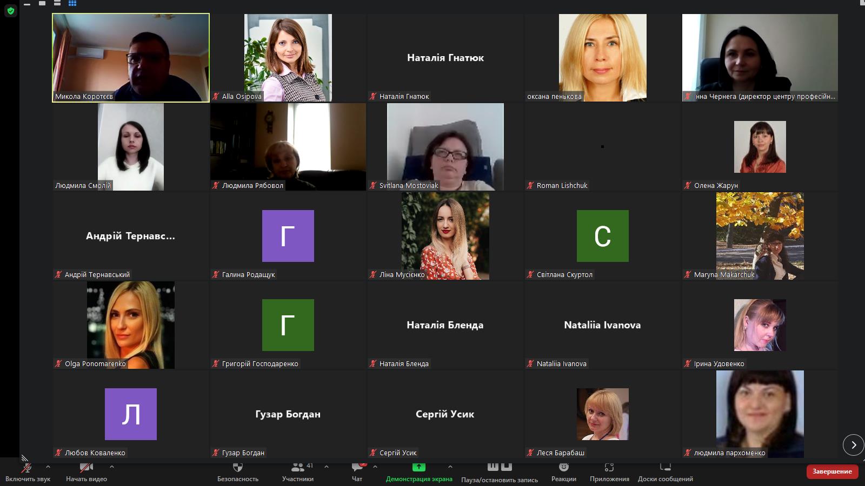Select Olga Ponomarenko's photo tile
The width and height of the screenshot is (865, 486).
click(131, 325)
